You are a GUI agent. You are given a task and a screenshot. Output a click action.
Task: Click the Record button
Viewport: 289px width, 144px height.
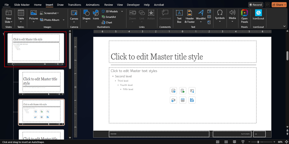tap(255, 5)
